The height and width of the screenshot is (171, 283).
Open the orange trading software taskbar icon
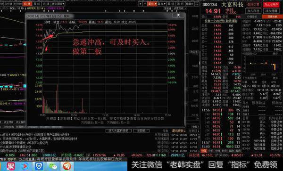pos(67,166)
